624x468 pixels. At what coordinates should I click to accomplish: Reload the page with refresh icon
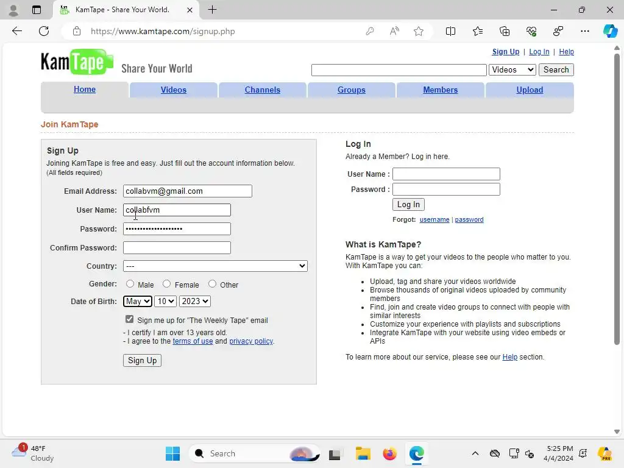click(x=44, y=31)
